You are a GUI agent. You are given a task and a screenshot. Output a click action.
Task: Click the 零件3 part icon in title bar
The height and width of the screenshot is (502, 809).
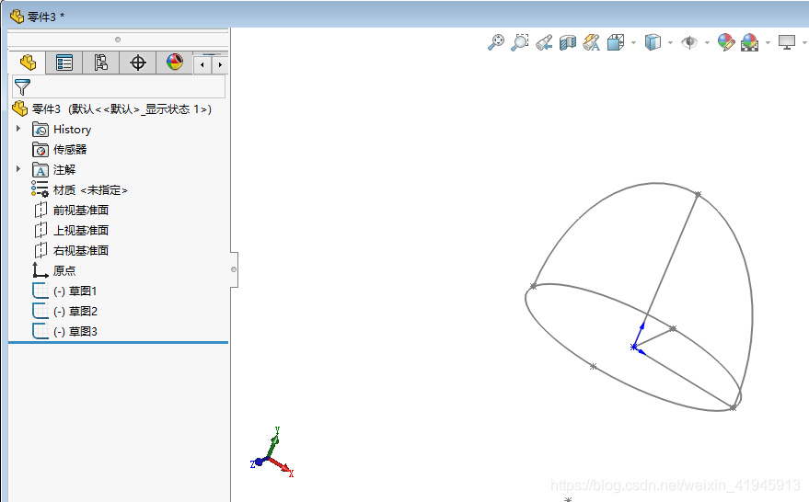pos(17,17)
